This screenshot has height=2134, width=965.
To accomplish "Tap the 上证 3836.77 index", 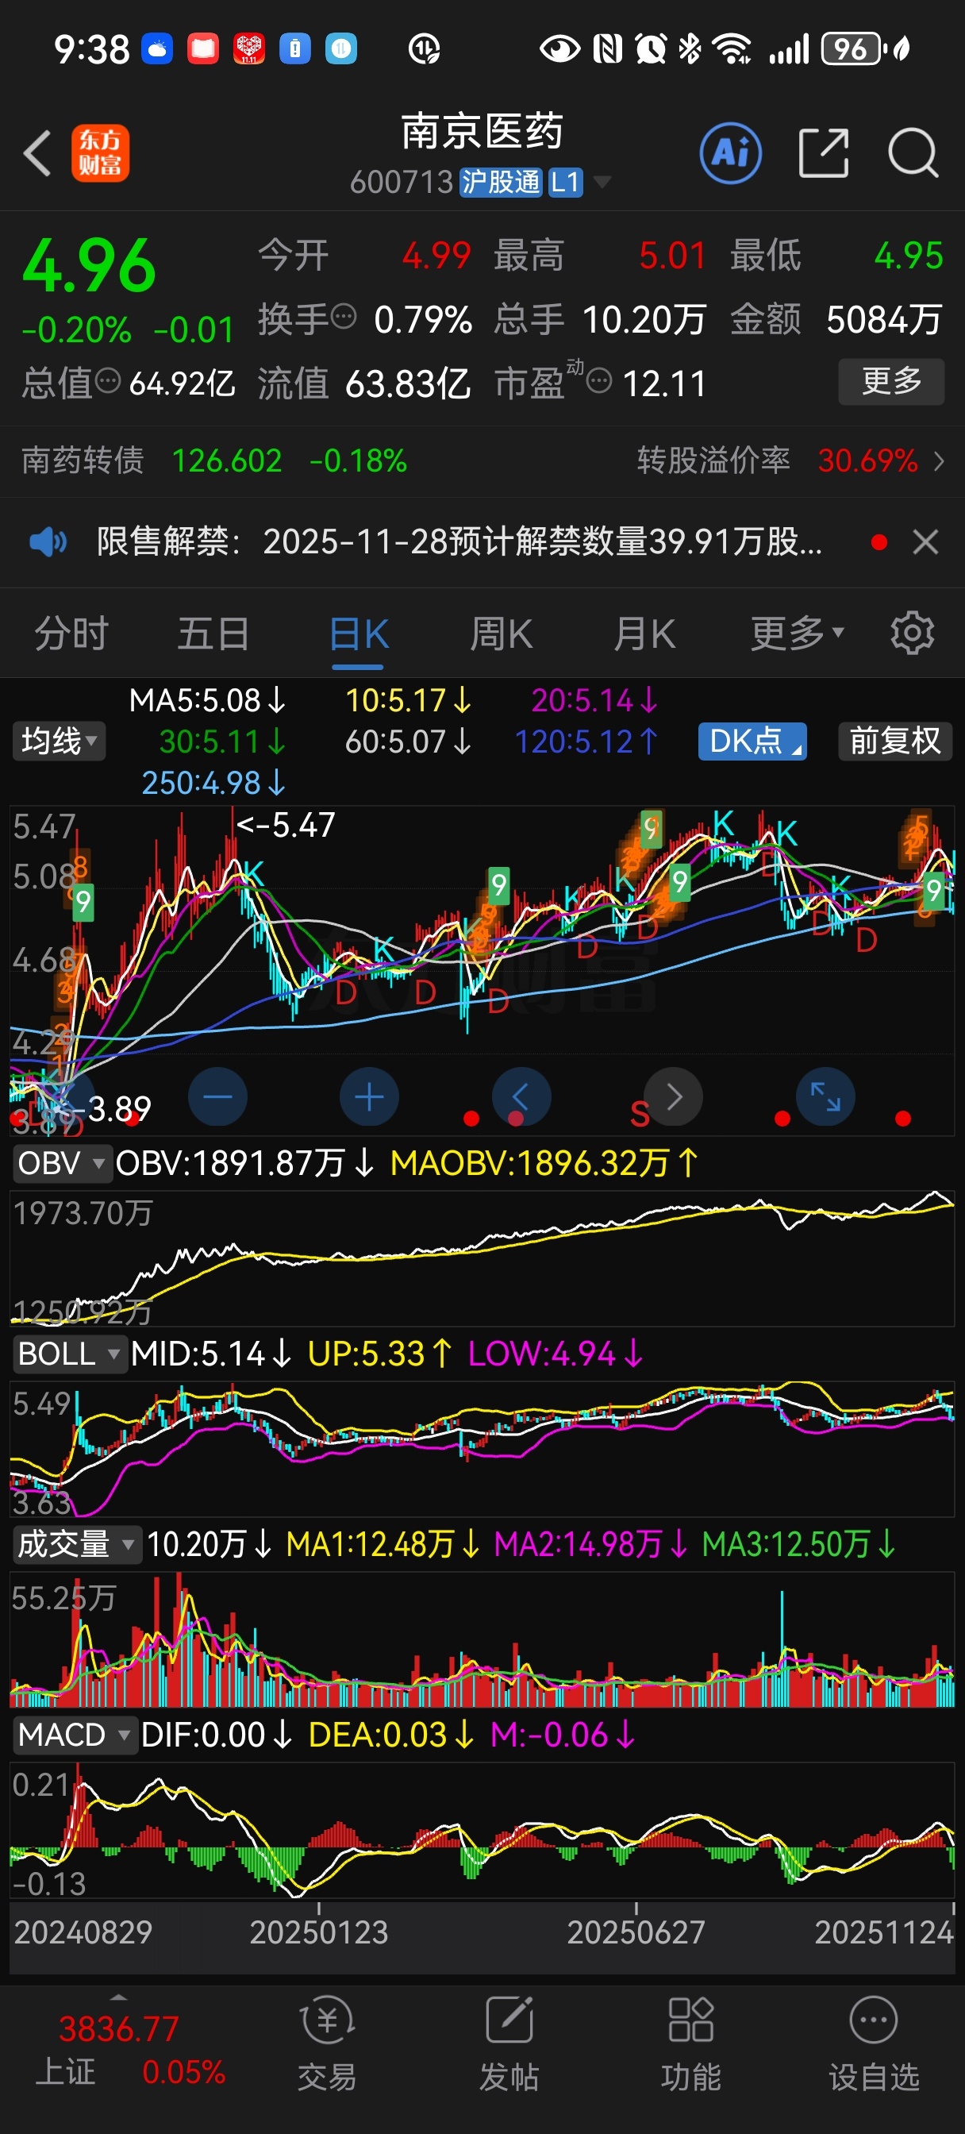I will tap(130, 2050).
